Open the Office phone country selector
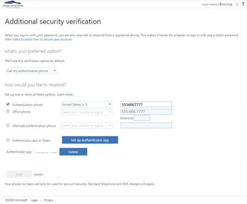Viewport: 247px width, 204px height. click(87, 112)
